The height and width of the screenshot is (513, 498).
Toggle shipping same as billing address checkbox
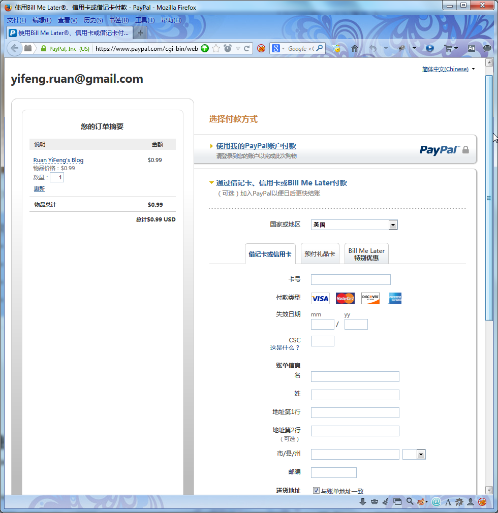316,491
